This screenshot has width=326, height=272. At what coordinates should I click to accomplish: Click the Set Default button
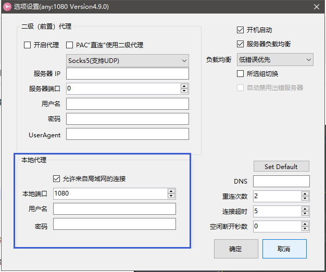tap(281, 166)
